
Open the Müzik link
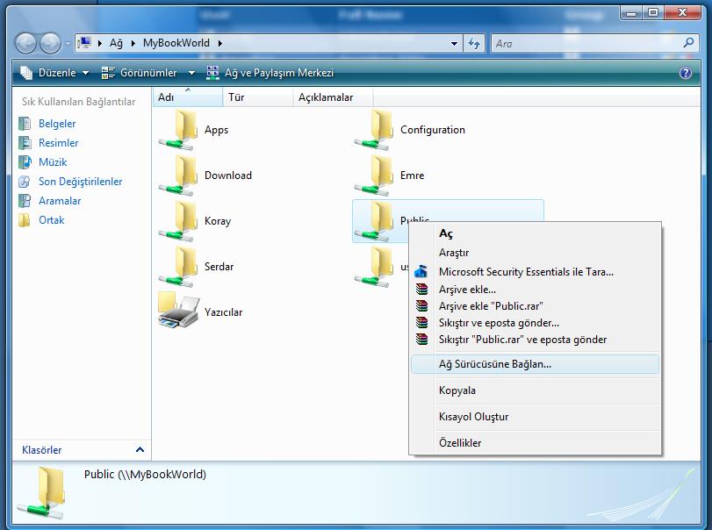pos(53,162)
